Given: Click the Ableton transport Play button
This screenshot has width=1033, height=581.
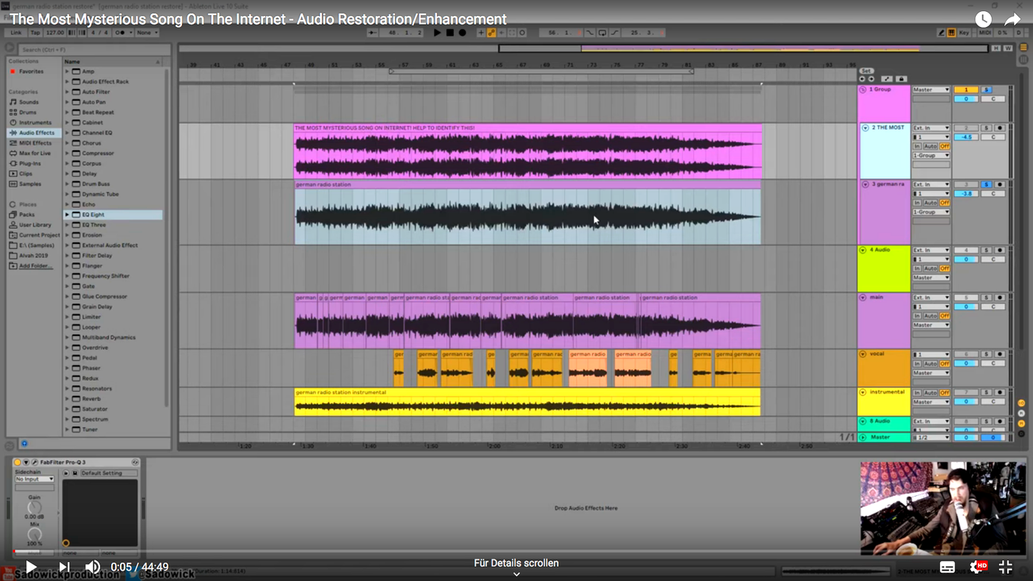Looking at the screenshot, I should [x=437, y=33].
